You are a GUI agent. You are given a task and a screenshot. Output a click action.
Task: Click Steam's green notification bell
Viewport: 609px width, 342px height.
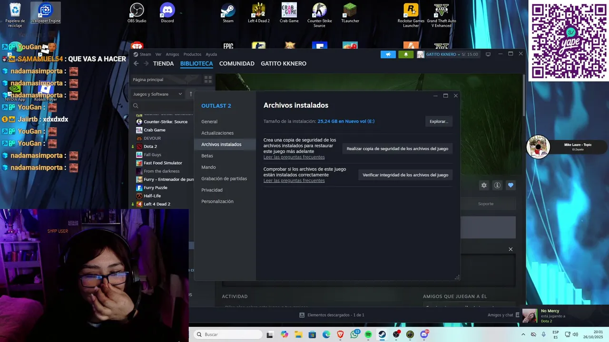pyautogui.click(x=406, y=54)
